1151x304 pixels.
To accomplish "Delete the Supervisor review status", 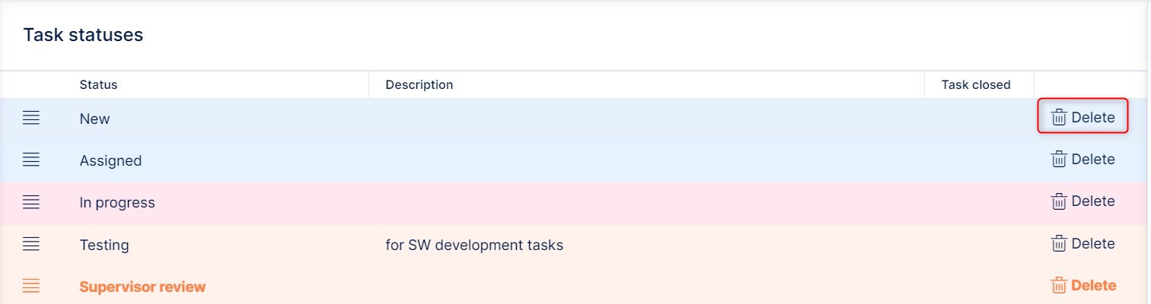I will (x=1082, y=286).
